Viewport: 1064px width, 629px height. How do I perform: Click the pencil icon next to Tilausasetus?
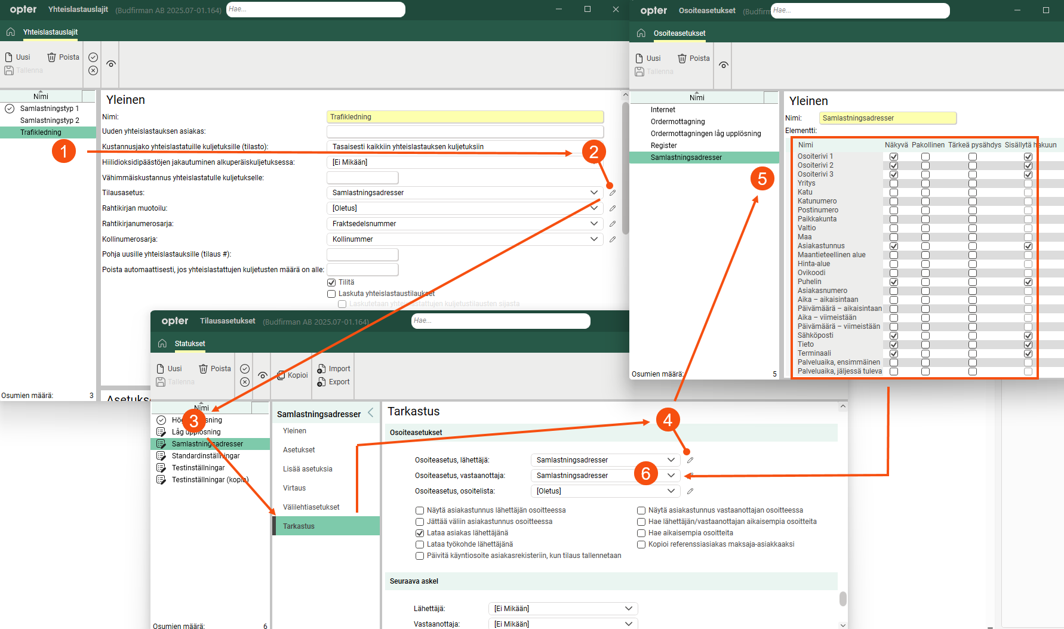612,193
